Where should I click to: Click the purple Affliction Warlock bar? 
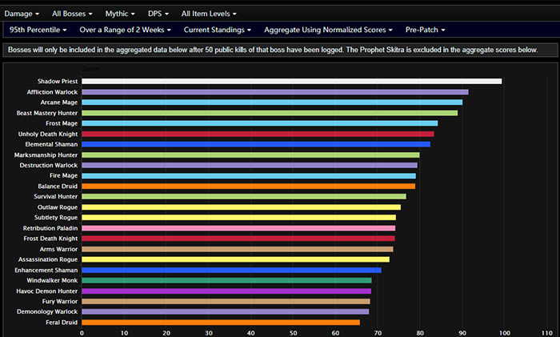[275, 92]
